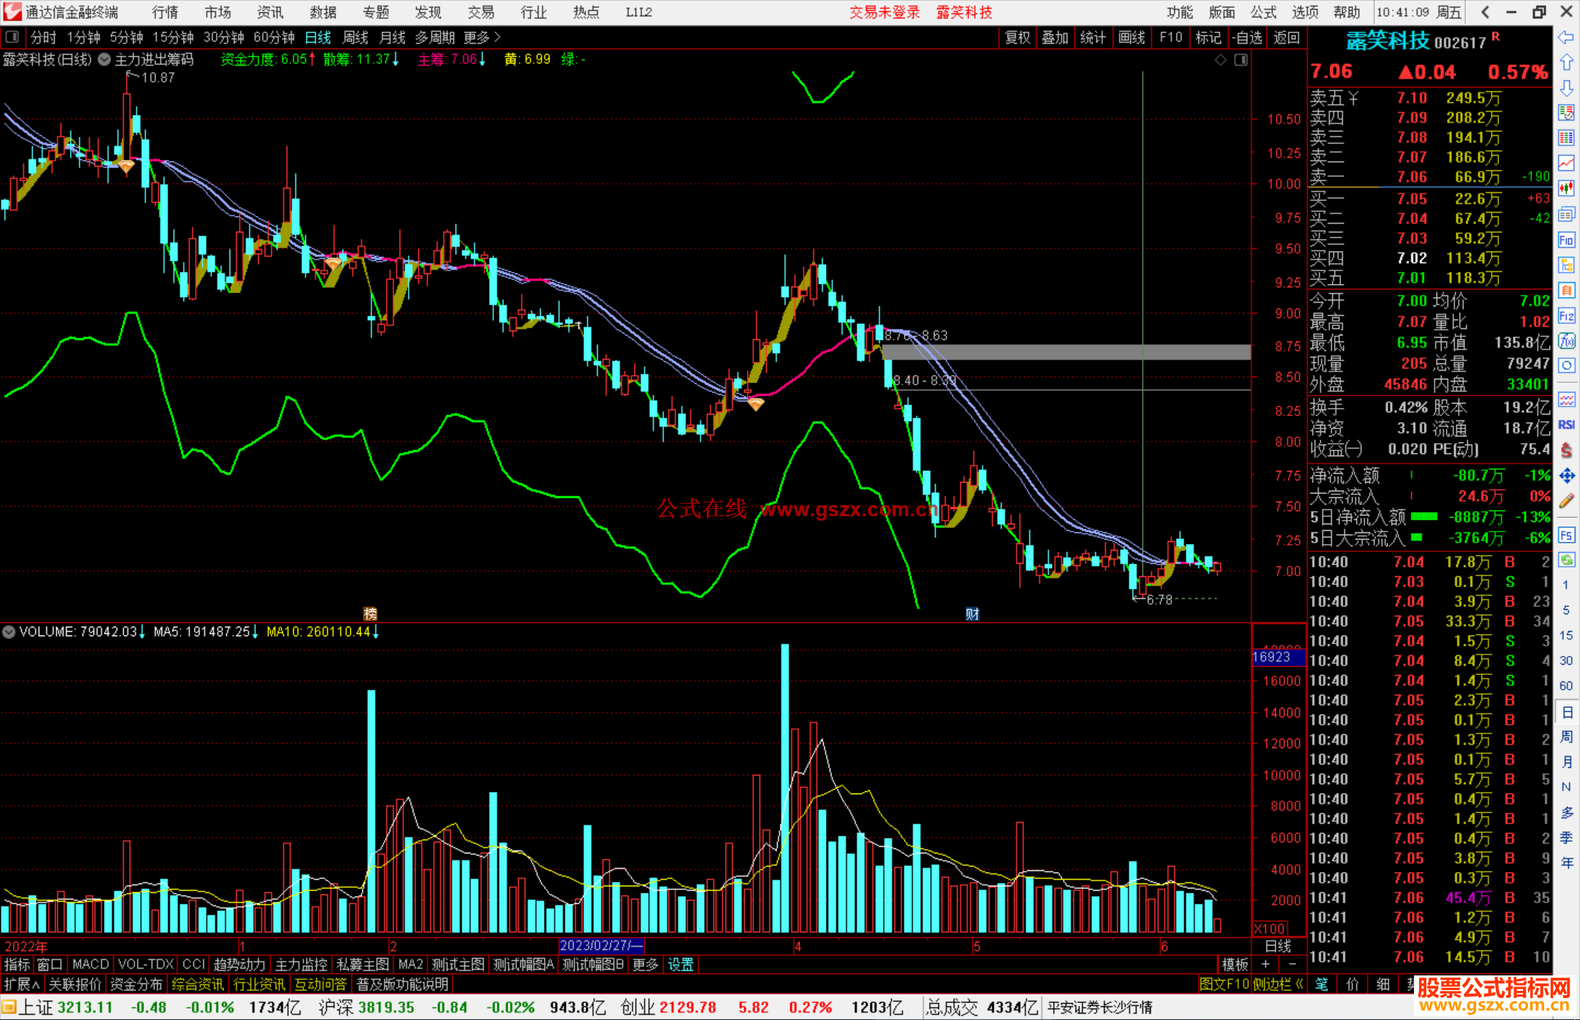Click the 复权 button
The height and width of the screenshot is (1020, 1580).
click(1017, 37)
